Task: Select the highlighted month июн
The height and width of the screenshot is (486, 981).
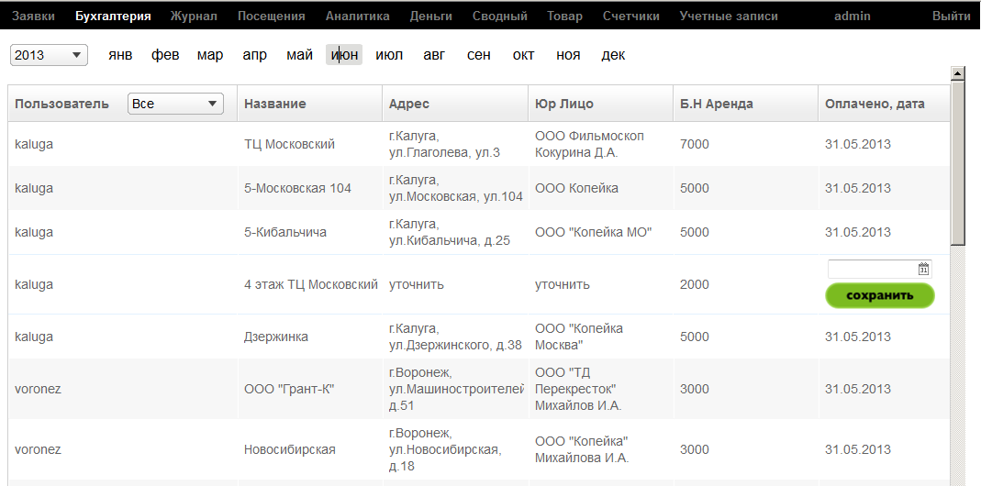Action: tap(344, 55)
